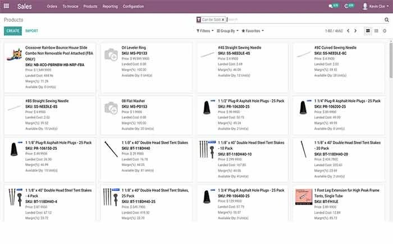Screen dimensions: 393x244
Task: Open the activities clock icon
Action: point(346,6)
